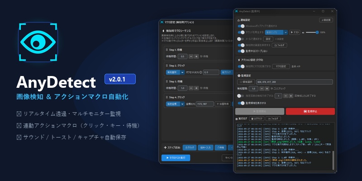Toggle the 監視領域を表示する switch

coord(241,103)
